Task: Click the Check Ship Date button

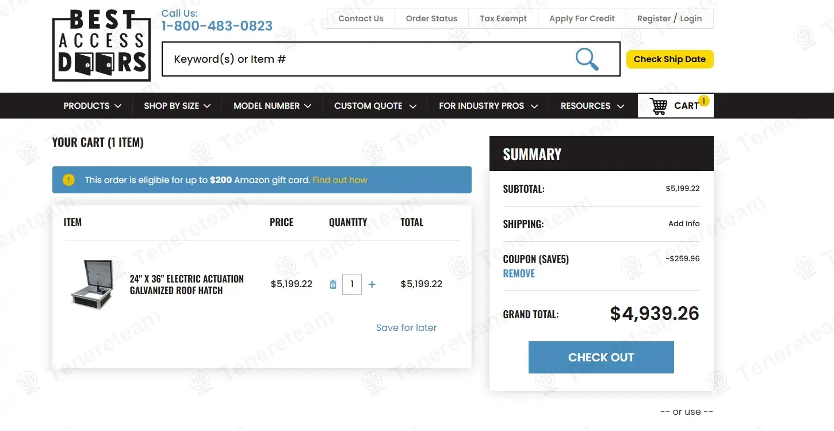Action: click(x=670, y=59)
